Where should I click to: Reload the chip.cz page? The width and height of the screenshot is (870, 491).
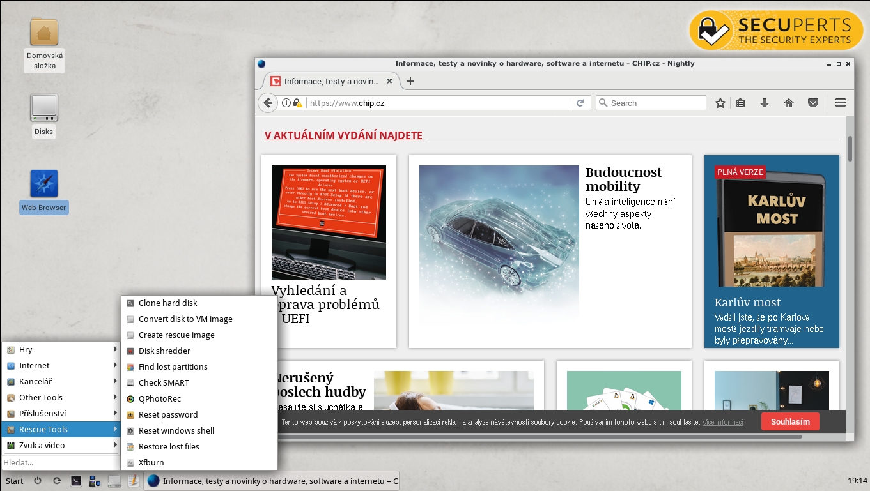coord(580,103)
